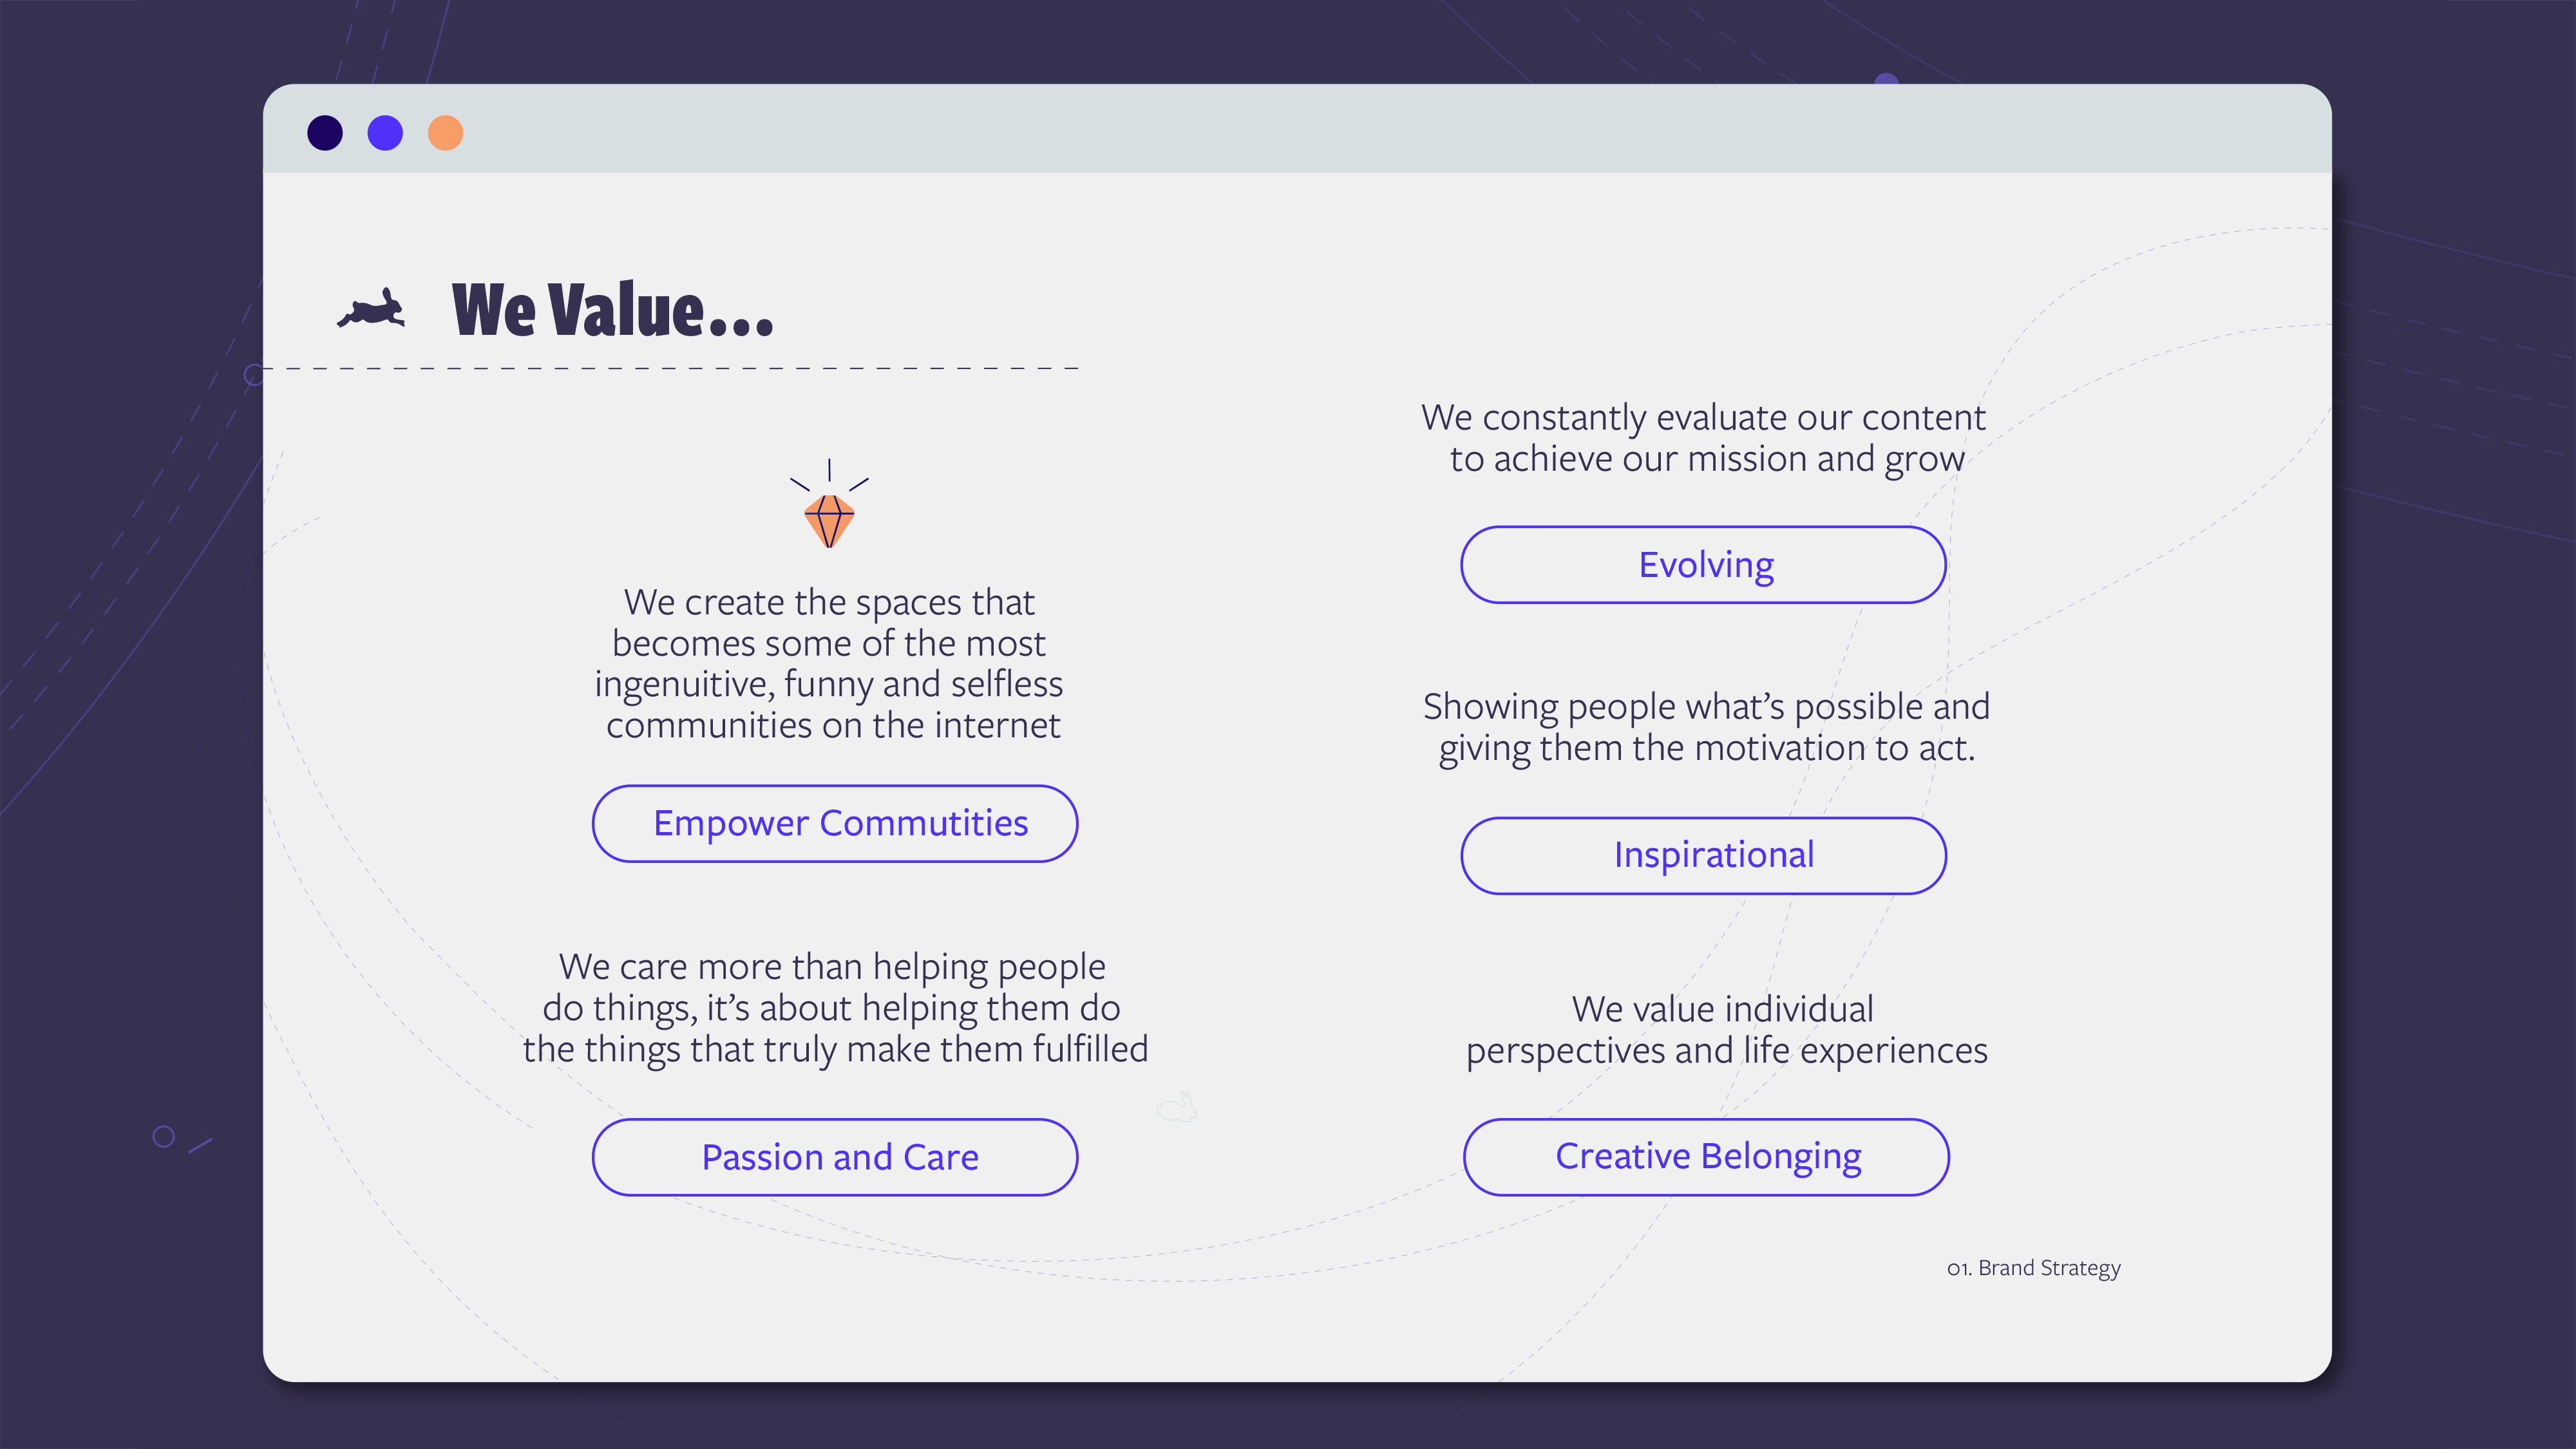Click the purple window dot

[385, 133]
